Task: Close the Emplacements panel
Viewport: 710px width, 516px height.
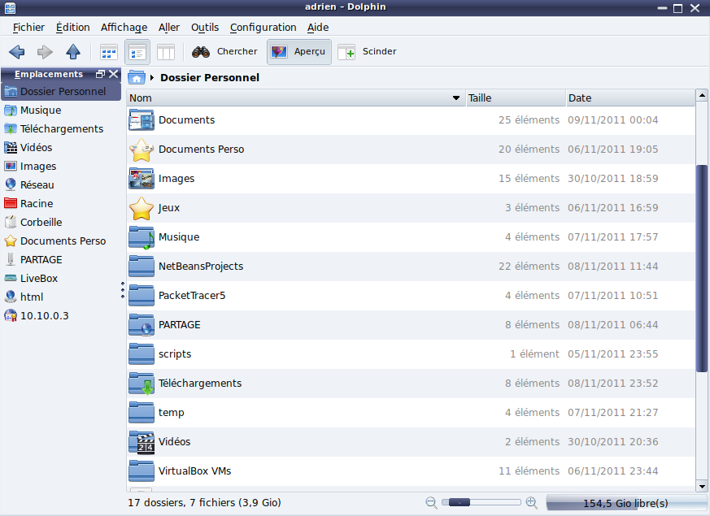Action: (x=114, y=74)
